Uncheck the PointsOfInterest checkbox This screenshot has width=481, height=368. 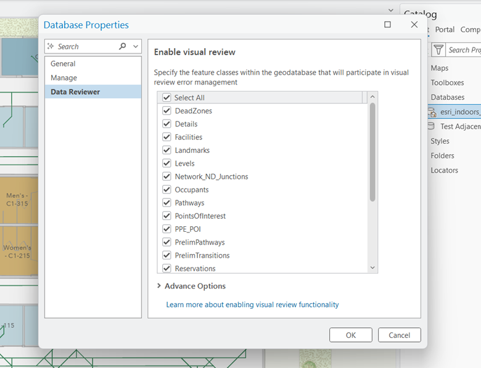(x=166, y=216)
